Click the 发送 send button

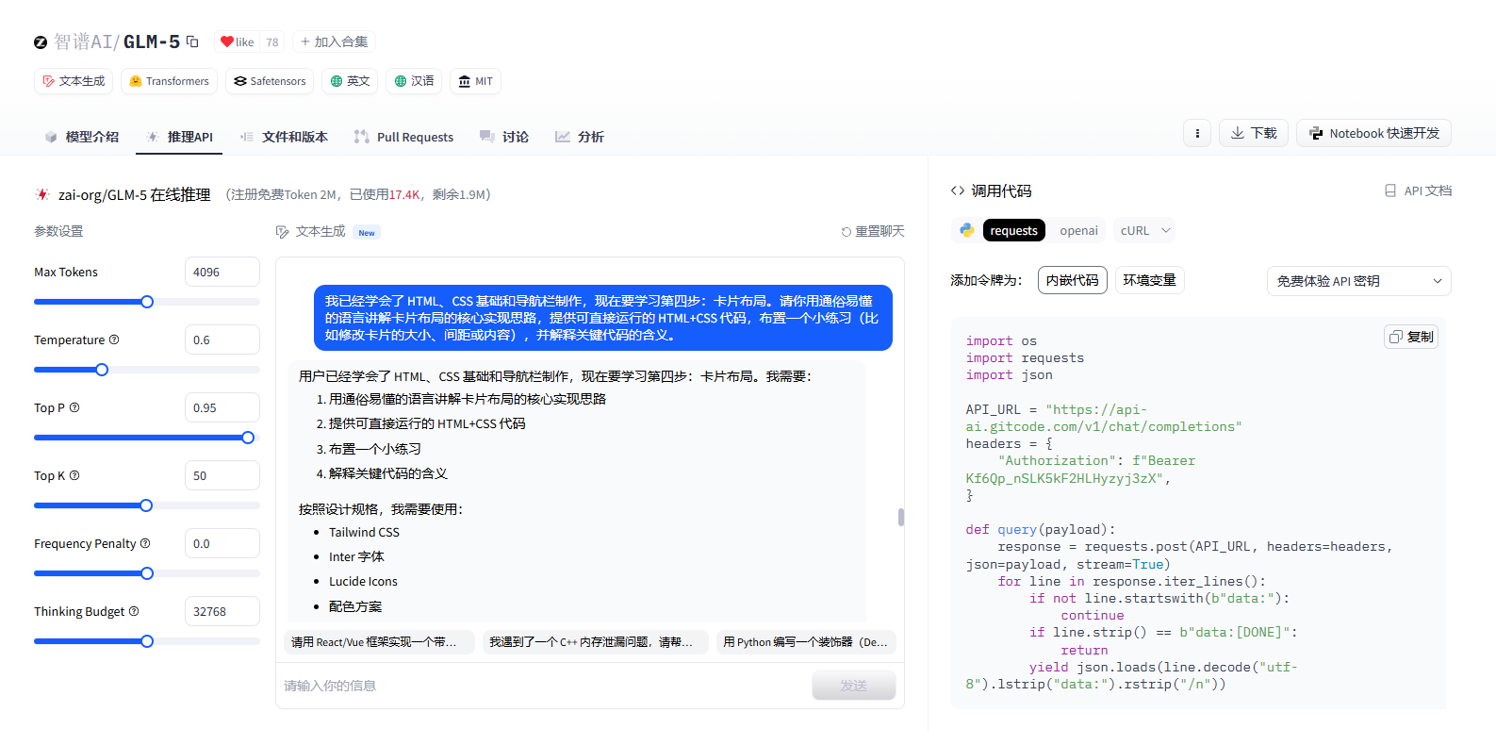point(854,686)
